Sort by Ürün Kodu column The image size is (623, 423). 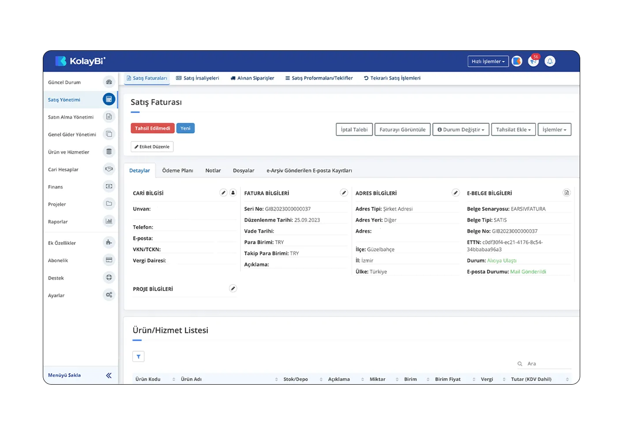tap(155, 379)
